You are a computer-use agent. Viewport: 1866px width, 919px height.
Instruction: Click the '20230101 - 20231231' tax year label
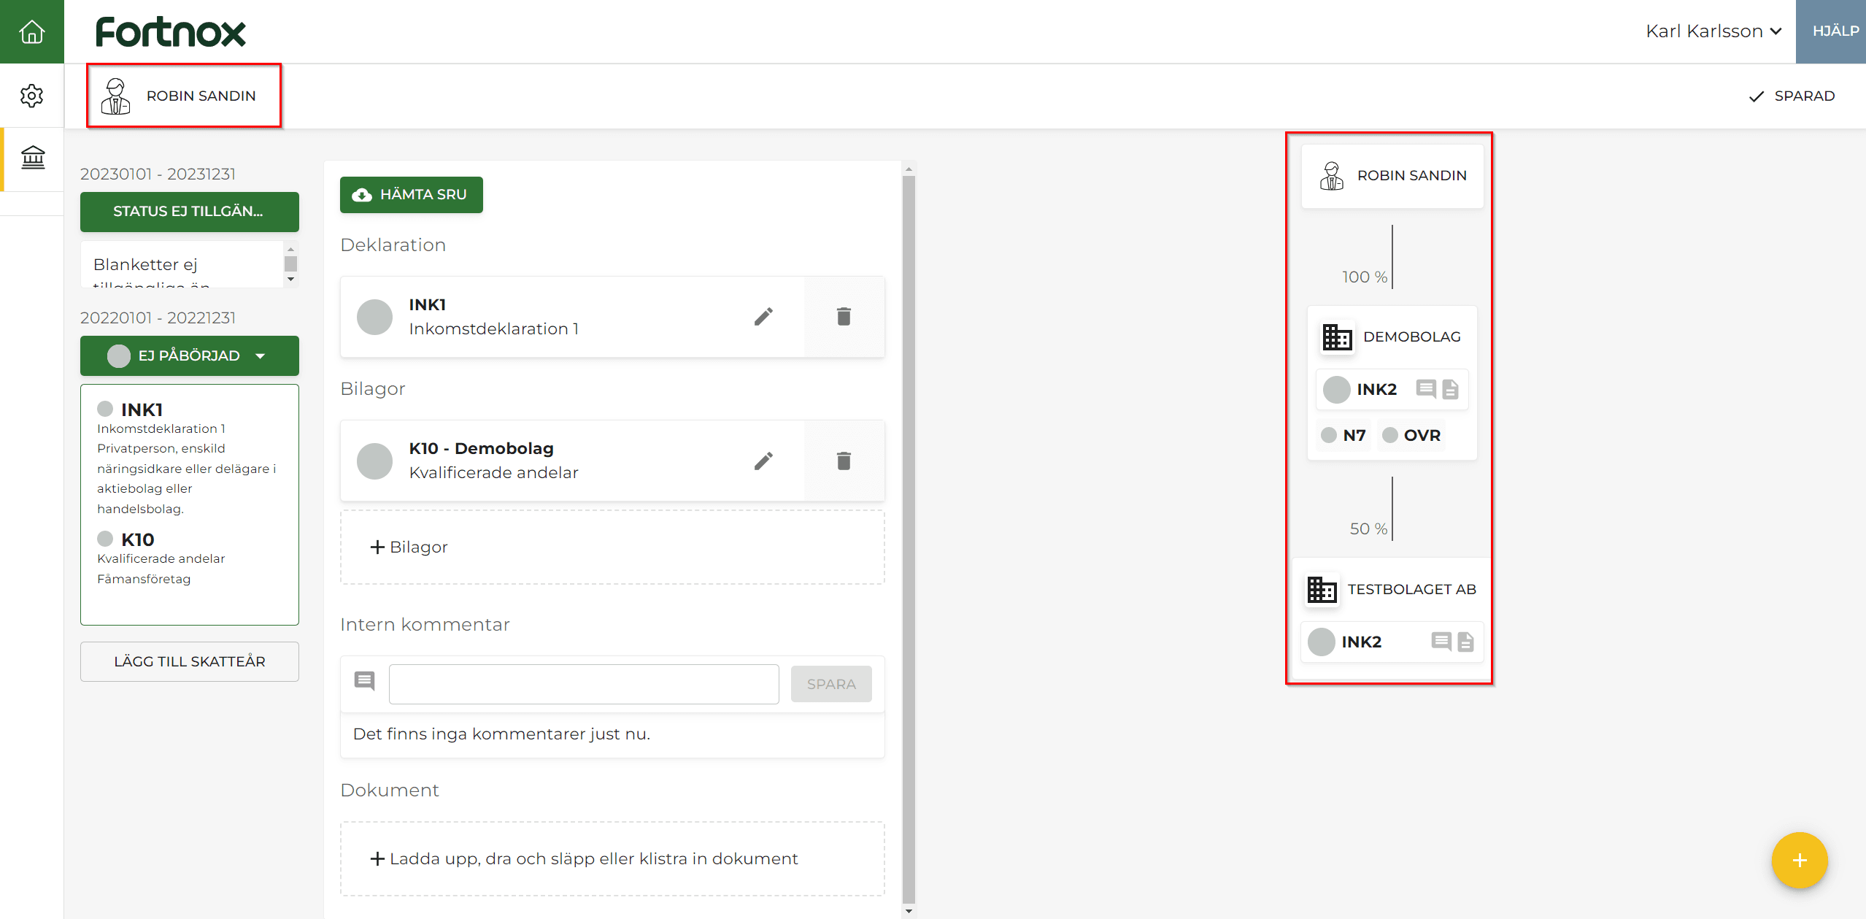point(158,174)
